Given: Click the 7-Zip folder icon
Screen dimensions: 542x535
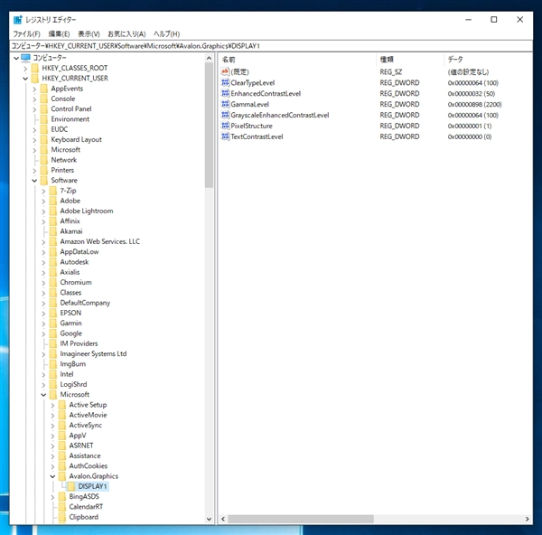Looking at the screenshot, I should [x=53, y=191].
